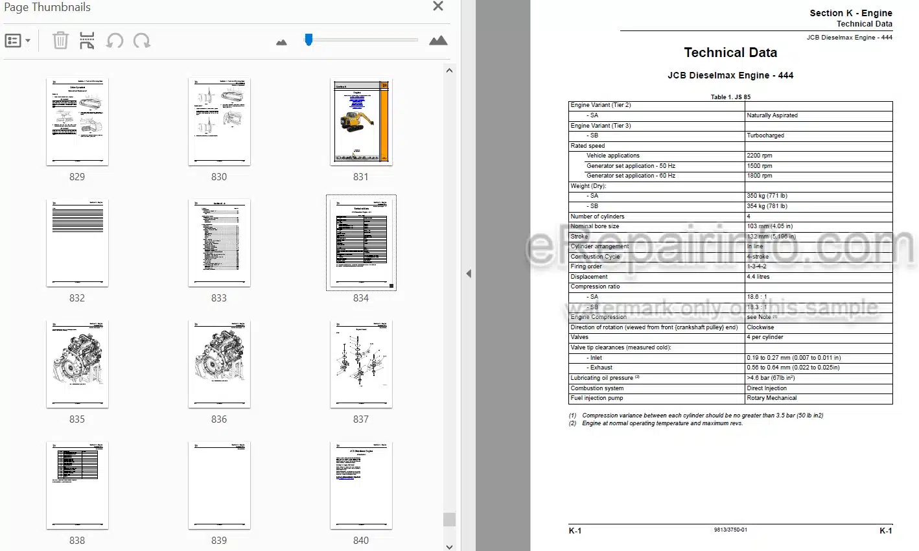Select page 829 thumbnail
Screen dimensions: 919x551
click(x=77, y=122)
